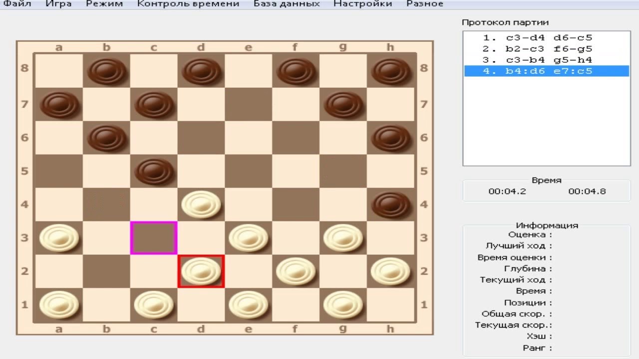639x359 pixels.
Task: Click the Общая скор. label
Action: click(517, 314)
